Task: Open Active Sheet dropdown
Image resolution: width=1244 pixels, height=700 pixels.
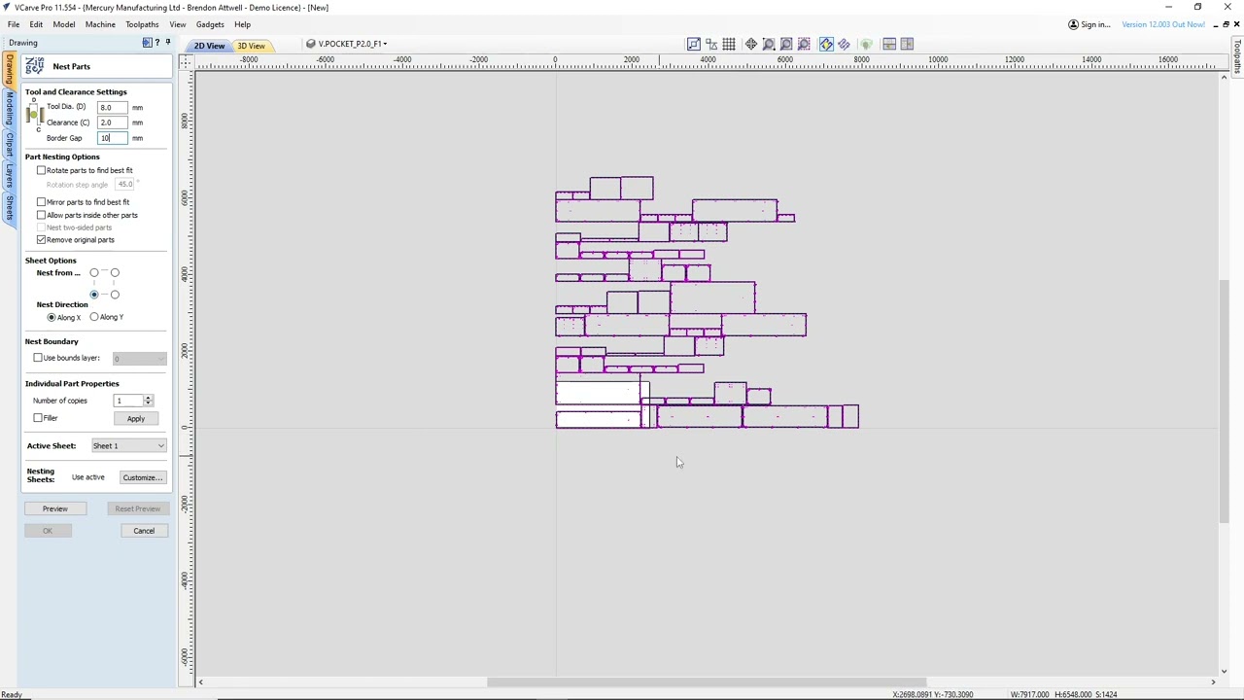Action: point(129,445)
